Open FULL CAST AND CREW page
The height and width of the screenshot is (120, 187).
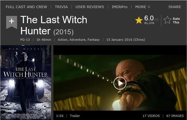click(26, 7)
